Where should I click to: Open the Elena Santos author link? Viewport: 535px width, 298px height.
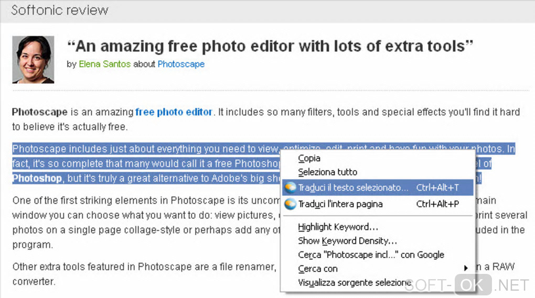[x=104, y=64]
